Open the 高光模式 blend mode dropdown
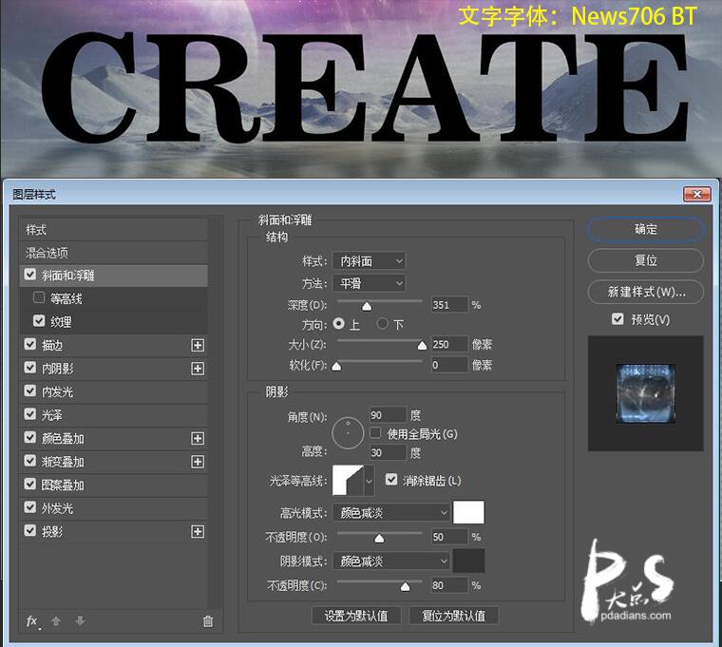The height and width of the screenshot is (647, 722). click(391, 512)
